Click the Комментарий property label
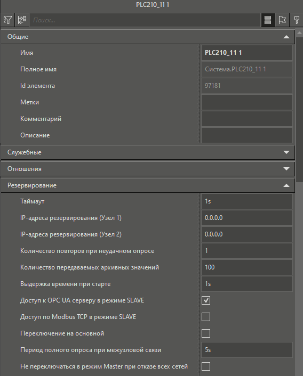 [41, 119]
